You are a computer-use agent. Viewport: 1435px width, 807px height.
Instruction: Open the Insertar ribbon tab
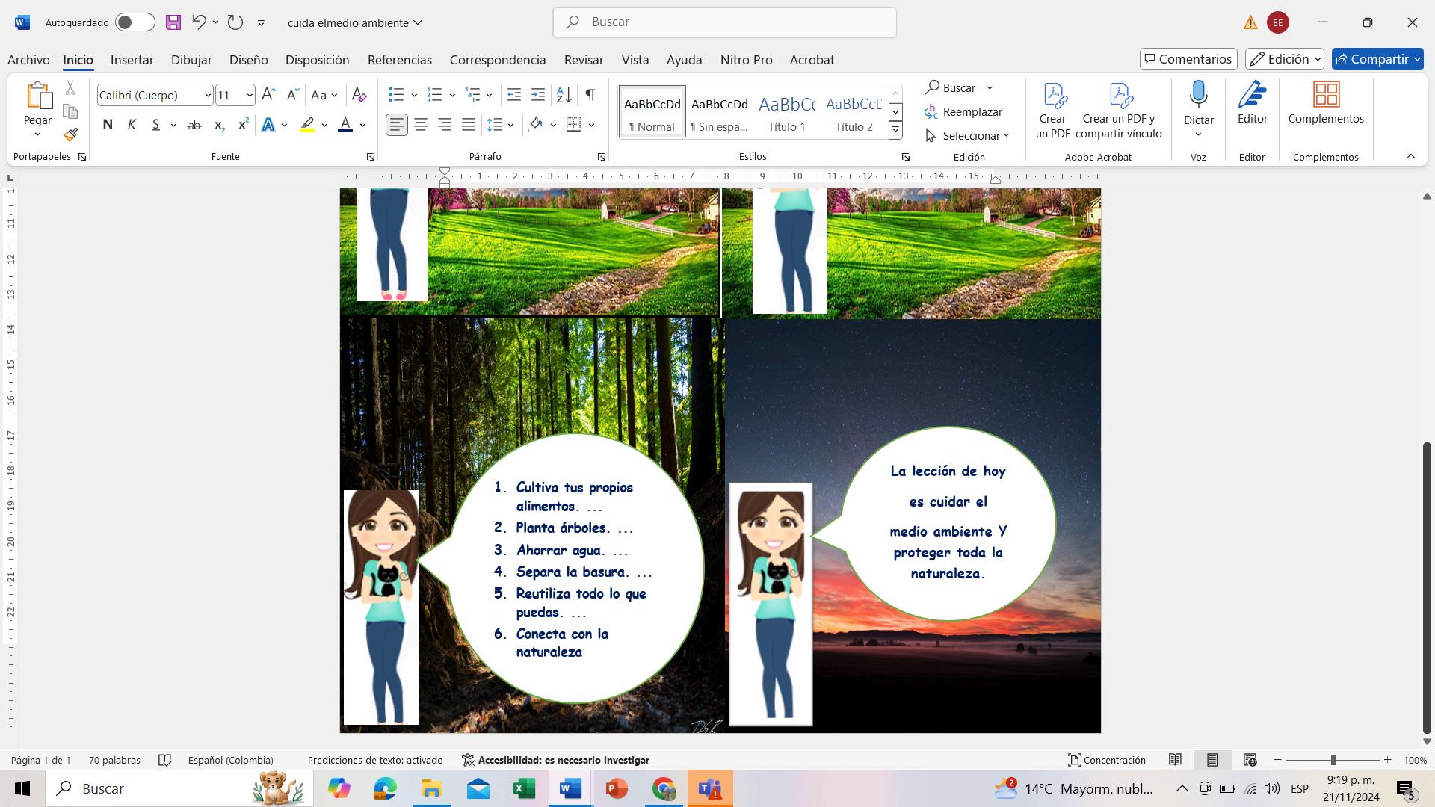click(x=132, y=60)
